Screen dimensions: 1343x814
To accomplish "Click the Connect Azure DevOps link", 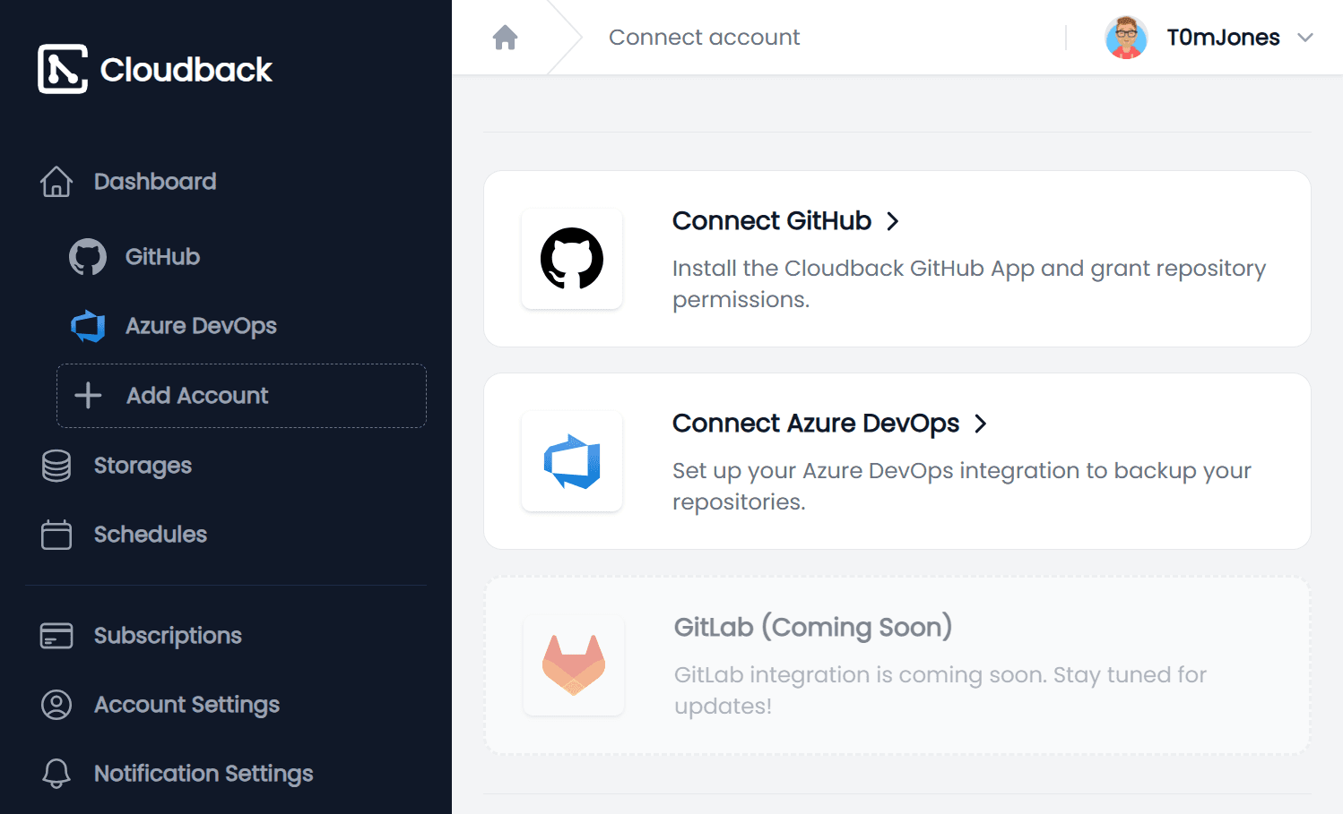I will click(x=816, y=424).
